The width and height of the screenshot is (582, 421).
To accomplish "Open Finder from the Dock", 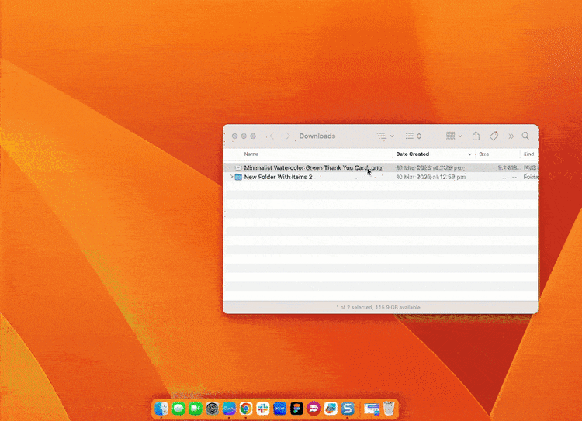I will tap(161, 409).
